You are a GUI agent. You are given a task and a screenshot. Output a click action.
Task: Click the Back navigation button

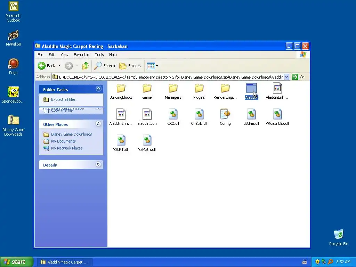point(46,66)
